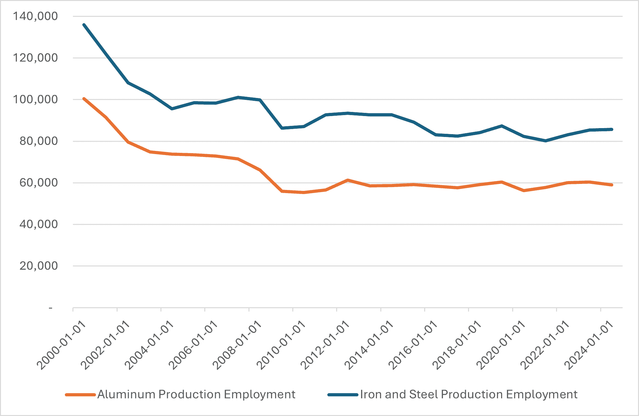Click the 2008-01-01 x-axis date label

[x=237, y=345]
